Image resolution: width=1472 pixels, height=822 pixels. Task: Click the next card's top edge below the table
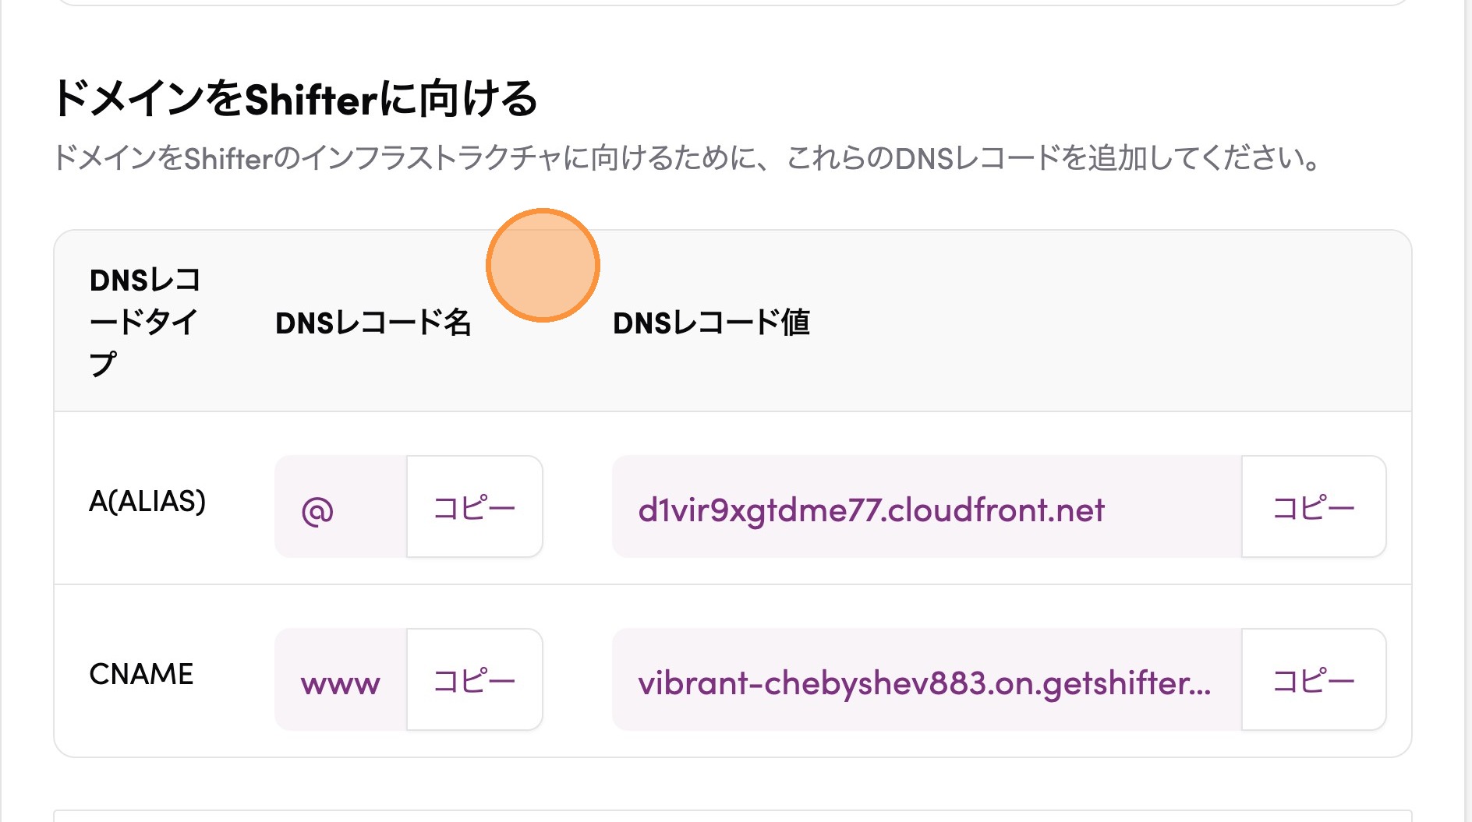[x=733, y=812]
